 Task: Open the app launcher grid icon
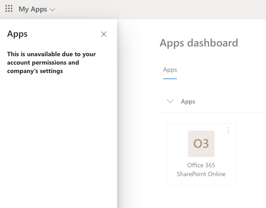pos(9,9)
